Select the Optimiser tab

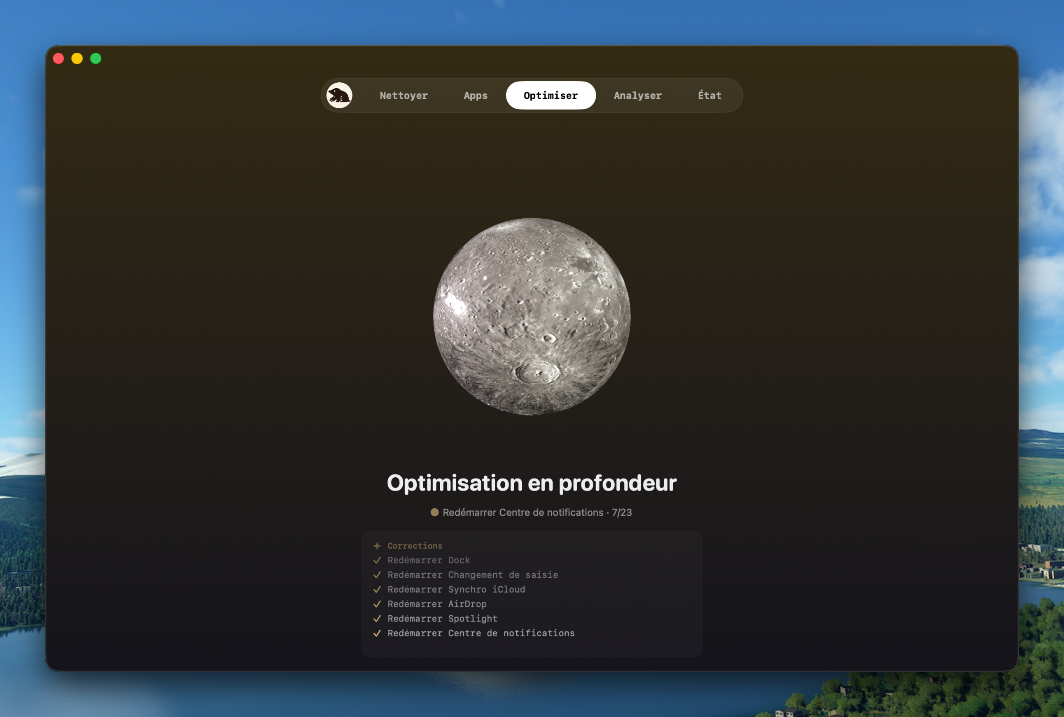pos(551,95)
